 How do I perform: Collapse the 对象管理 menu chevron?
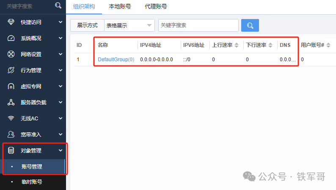pos(61,150)
